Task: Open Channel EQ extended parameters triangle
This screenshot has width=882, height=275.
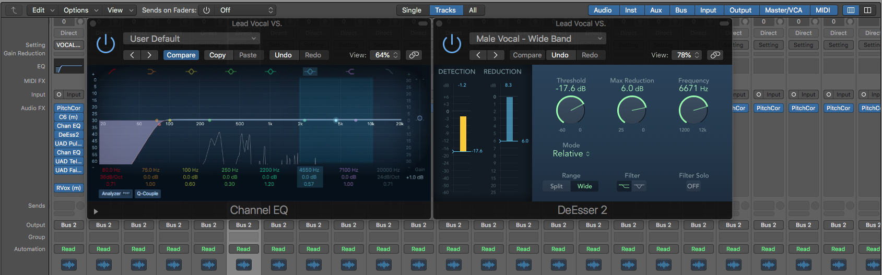Action: point(96,211)
